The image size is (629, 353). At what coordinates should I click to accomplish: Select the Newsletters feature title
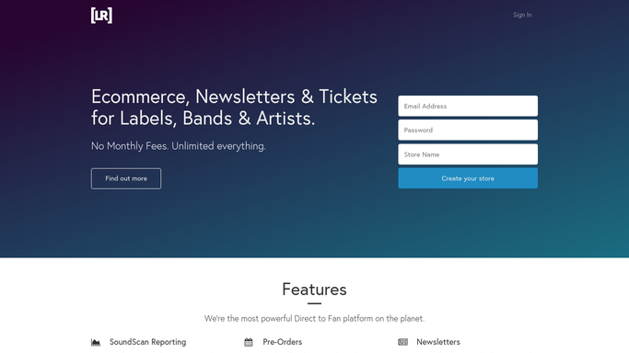point(438,342)
